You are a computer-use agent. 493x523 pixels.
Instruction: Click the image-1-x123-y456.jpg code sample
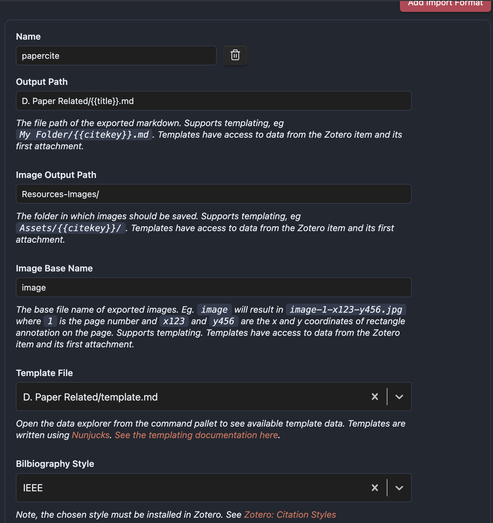[x=346, y=310]
